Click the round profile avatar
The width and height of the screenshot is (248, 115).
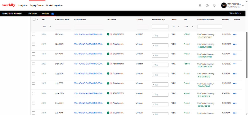(x=224, y=6)
